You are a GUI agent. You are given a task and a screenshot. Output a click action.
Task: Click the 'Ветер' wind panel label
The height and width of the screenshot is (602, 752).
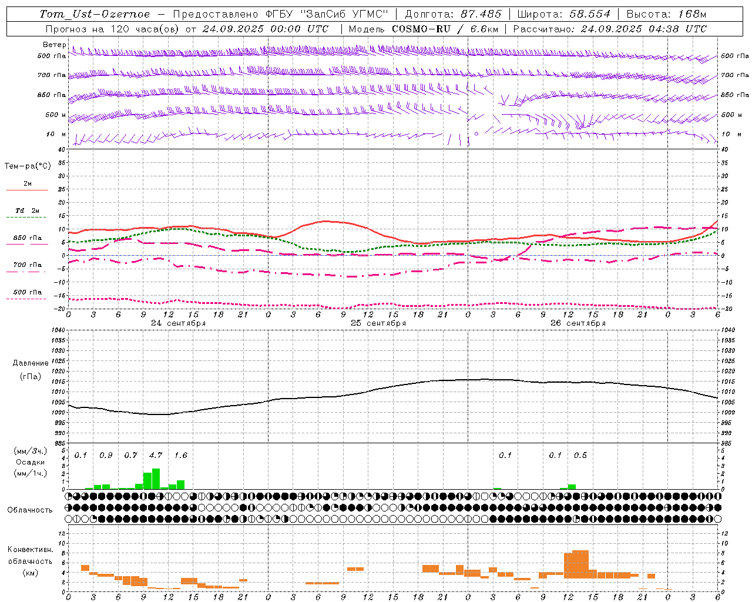(55, 45)
